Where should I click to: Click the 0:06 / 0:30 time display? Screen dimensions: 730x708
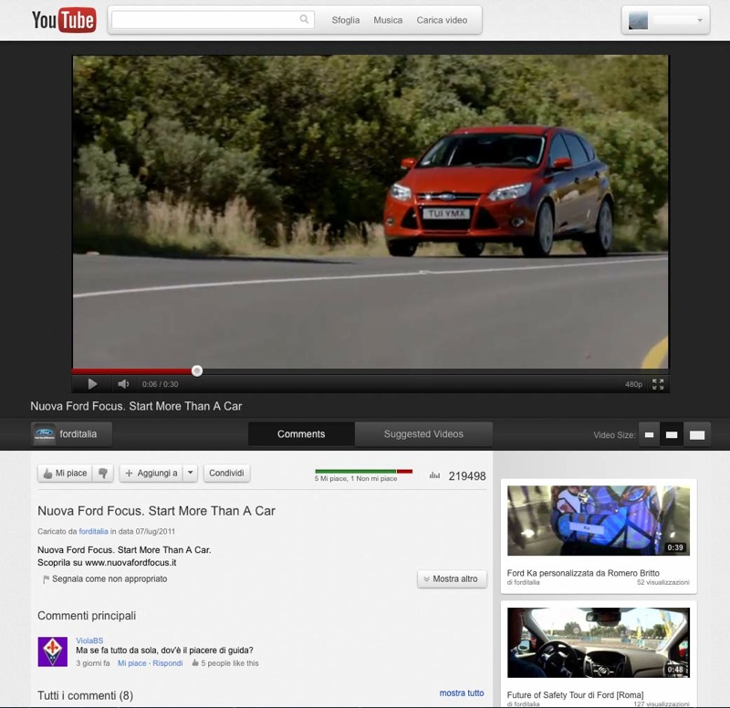(161, 384)
